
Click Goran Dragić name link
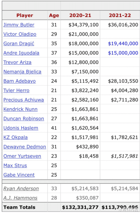[19, 43]
